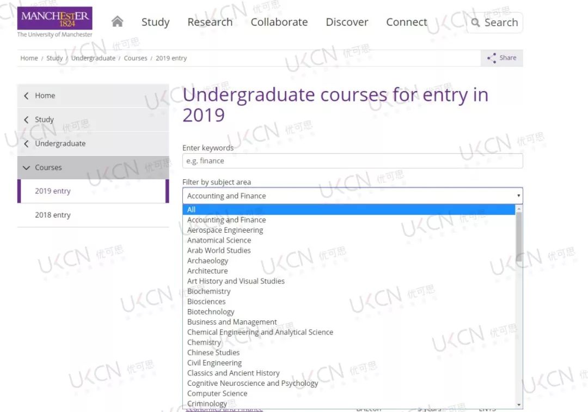
Task: Select Criminology from the list
Action: pyautogui.click(x=349, y=404)
